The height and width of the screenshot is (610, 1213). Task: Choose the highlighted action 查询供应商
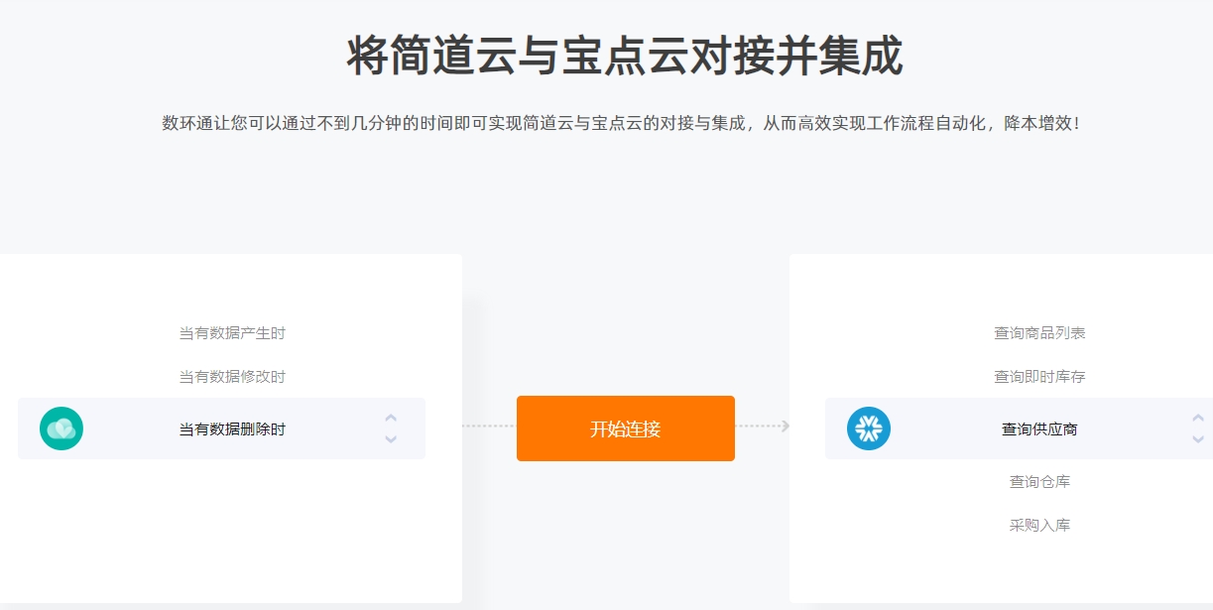pos(1039,429)
